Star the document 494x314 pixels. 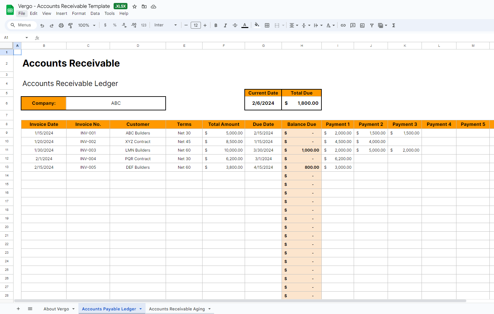click(x=134, y=7)
